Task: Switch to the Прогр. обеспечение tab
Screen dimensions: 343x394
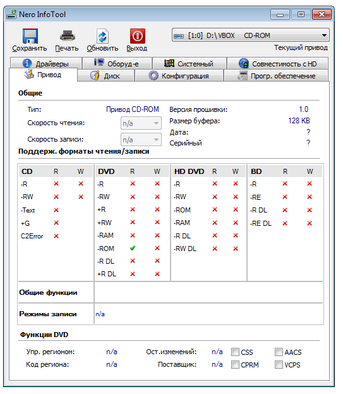Action: click(x=276, y=75)
